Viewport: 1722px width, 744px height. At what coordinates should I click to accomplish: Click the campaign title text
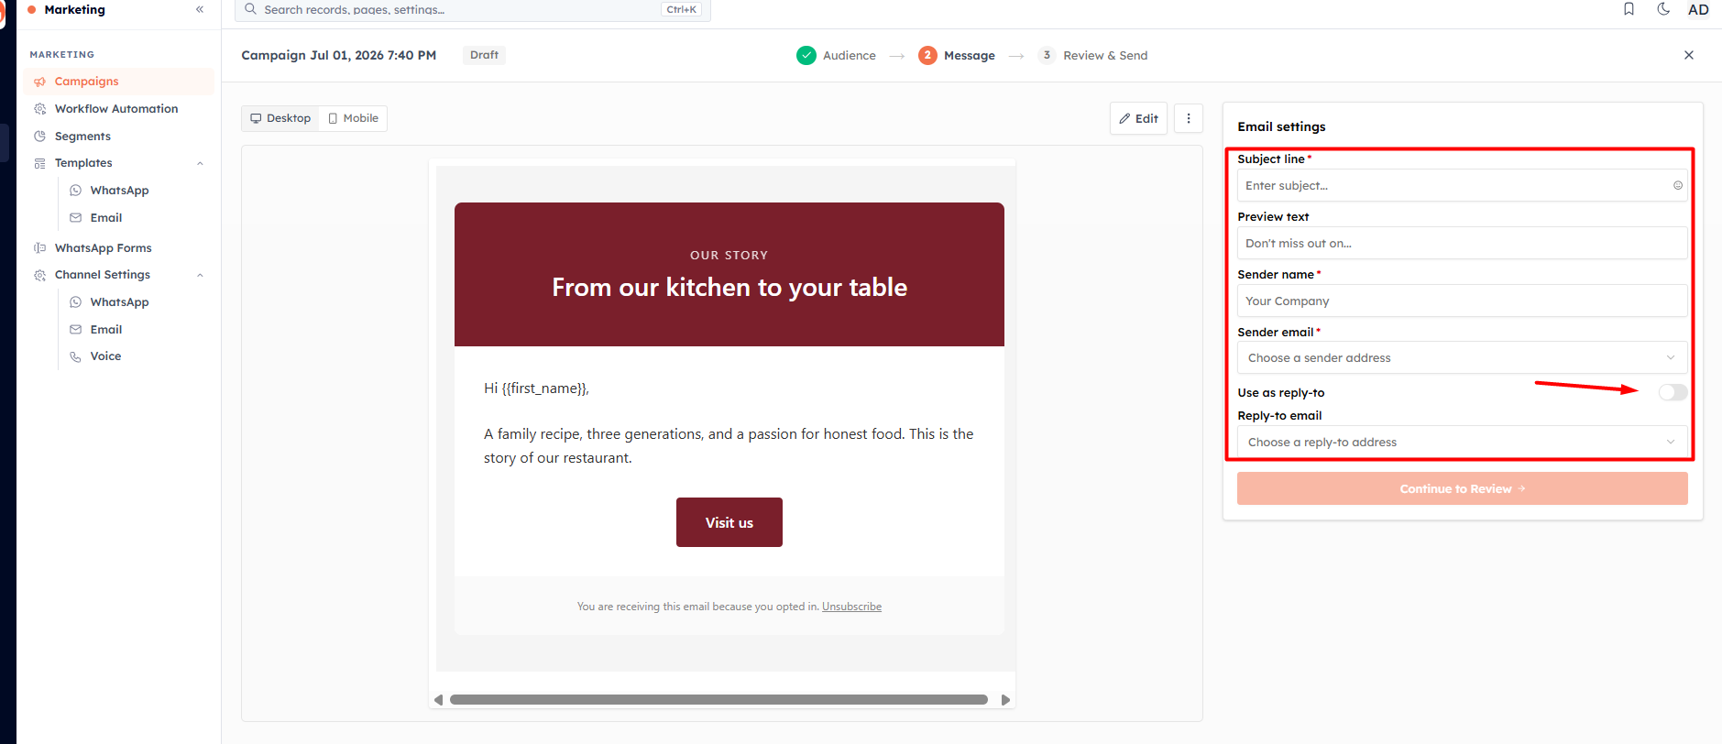tap(339, 55)
